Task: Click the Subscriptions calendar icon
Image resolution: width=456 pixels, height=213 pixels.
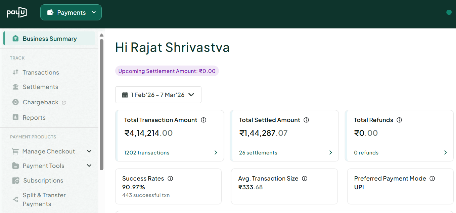Action: [x=16, y=181]
